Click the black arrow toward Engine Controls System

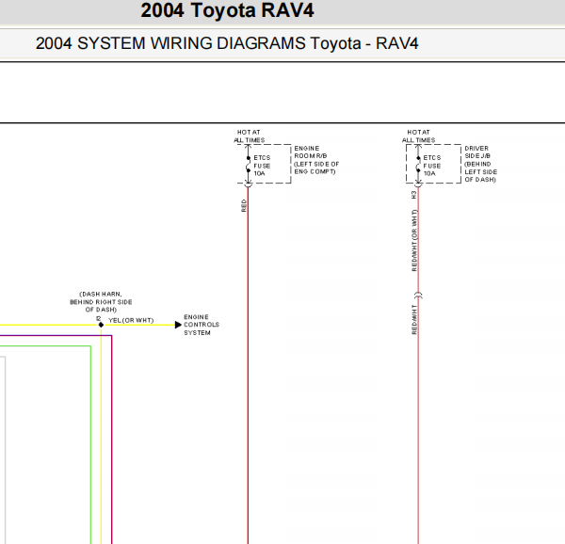click(178, 325)
